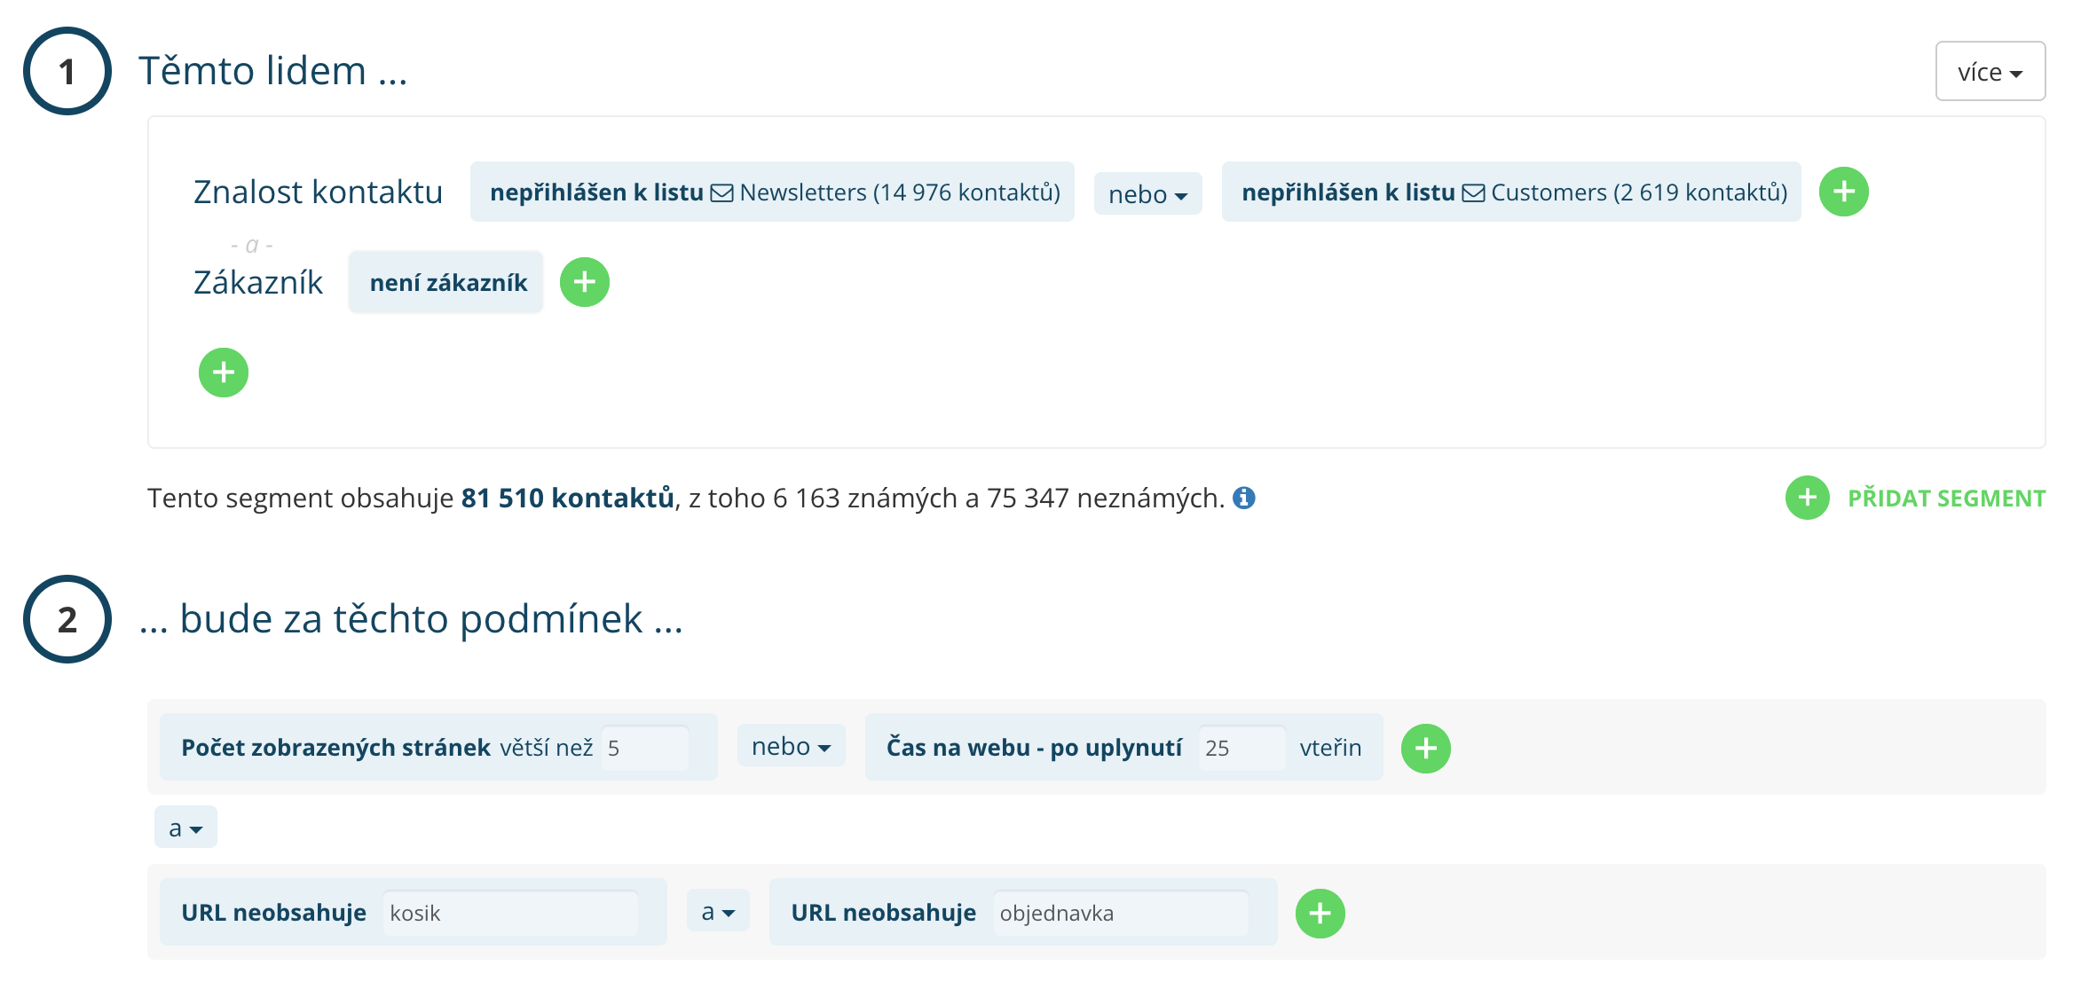Viewport: 2073px width, 997px height.
Task: Click the plus icon next to Customers list condition
Action: [1844, 192]
